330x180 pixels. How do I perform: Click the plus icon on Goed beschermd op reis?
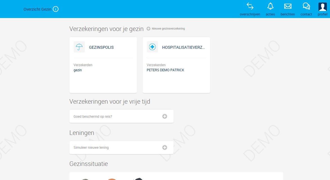coord(165,116)
